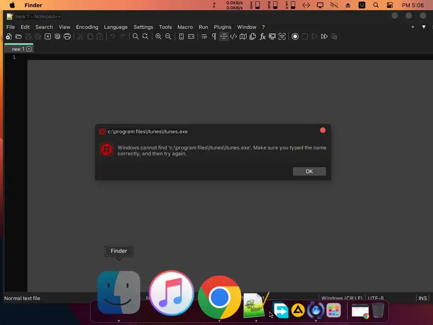Open the Search menu
Screen dimensions: 433x325
pyautogui.click(x=44, y=27)
